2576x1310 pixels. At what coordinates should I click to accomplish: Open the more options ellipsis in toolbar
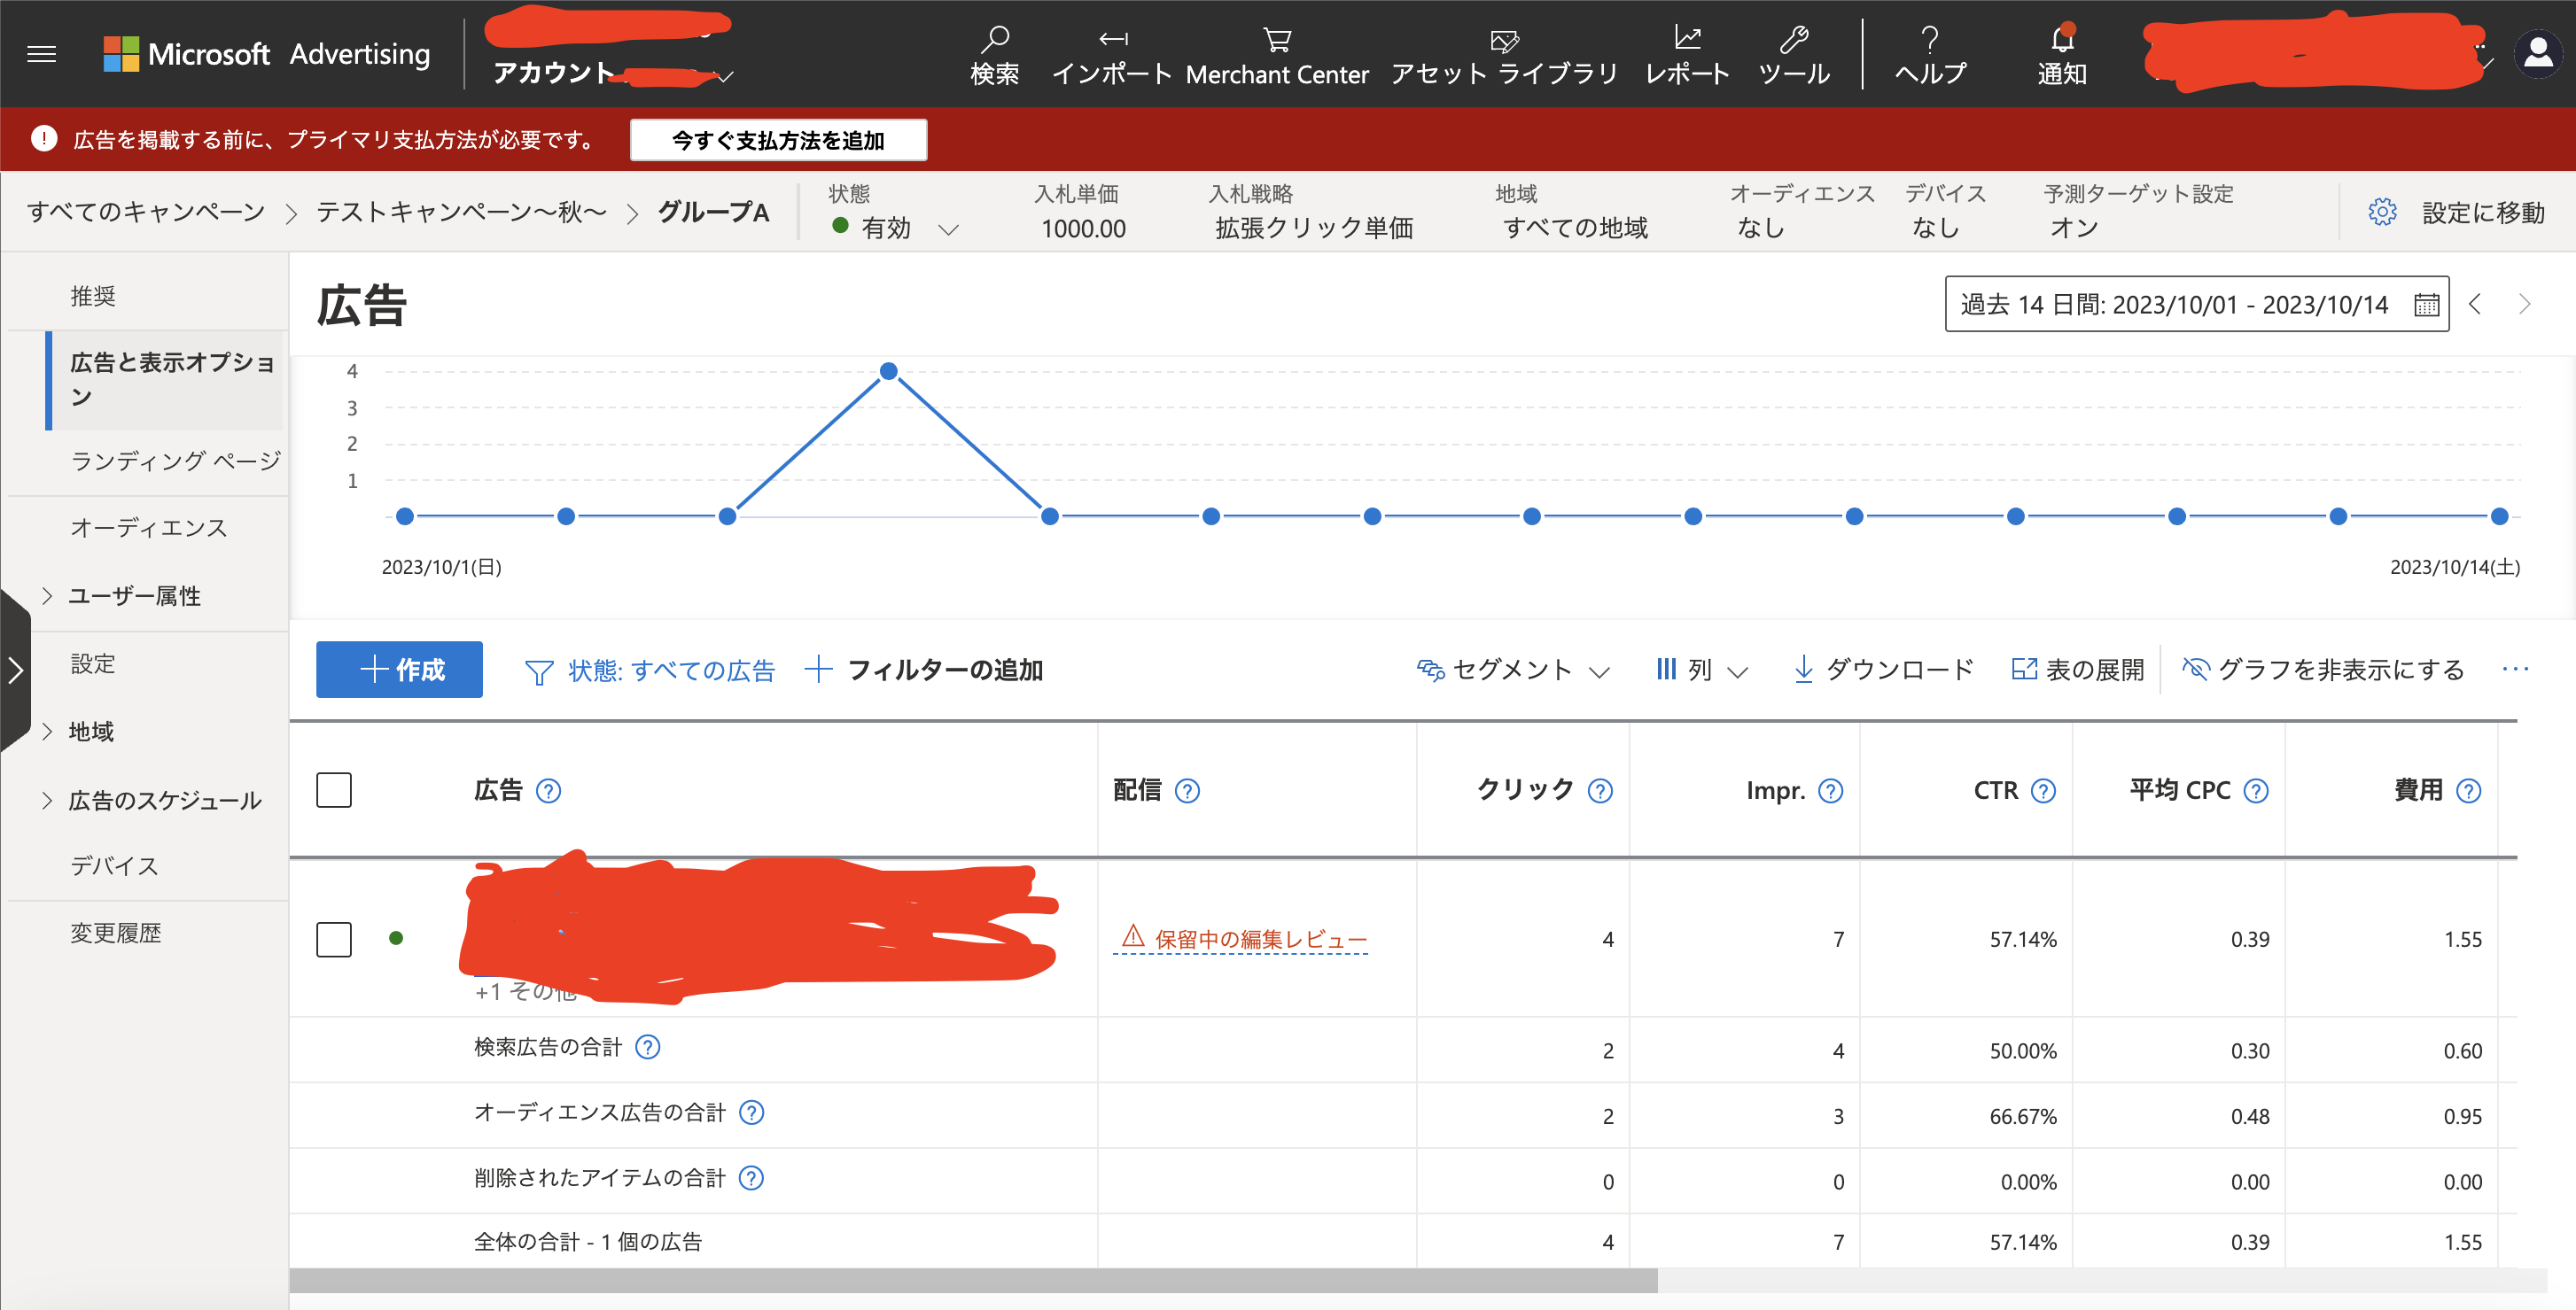pos(2515,669)
